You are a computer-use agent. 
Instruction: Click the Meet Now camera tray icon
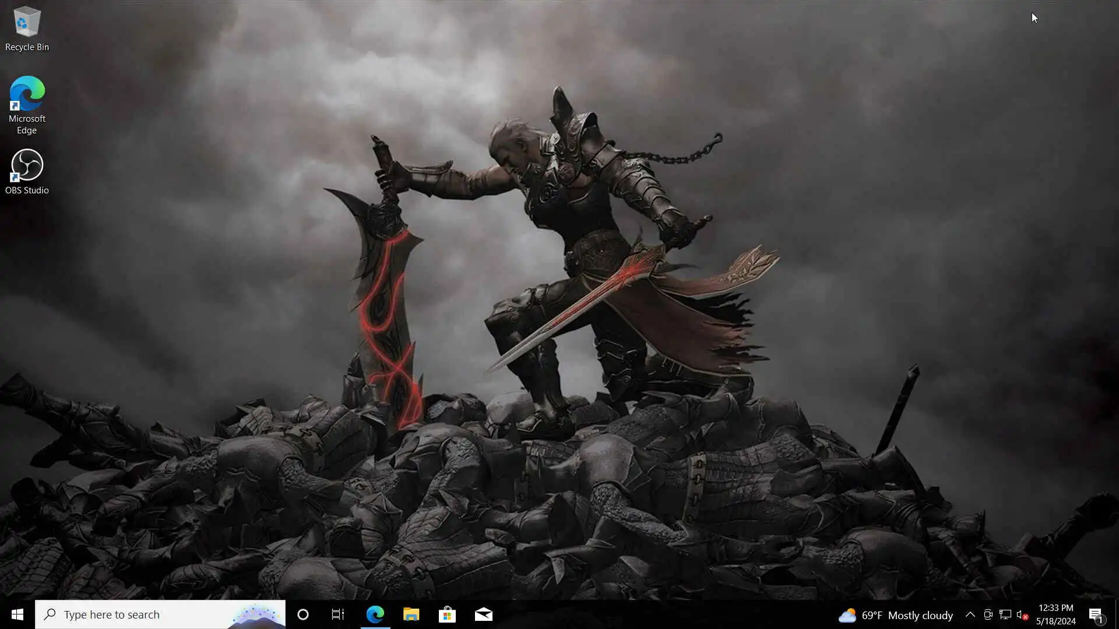(x=988, y=614)
